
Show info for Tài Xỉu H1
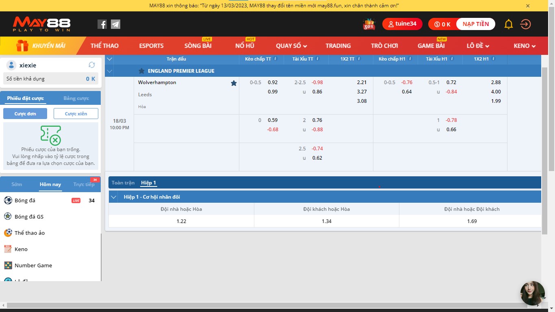point(451,59)
